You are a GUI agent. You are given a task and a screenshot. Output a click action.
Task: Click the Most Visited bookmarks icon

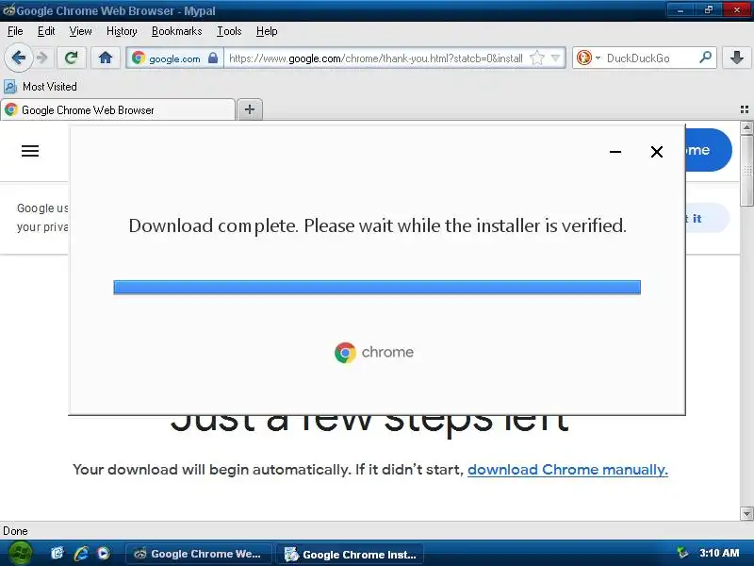10,87
